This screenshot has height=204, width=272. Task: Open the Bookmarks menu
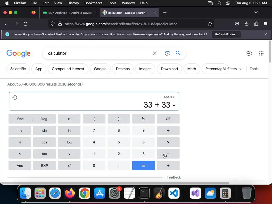(93, 3)
